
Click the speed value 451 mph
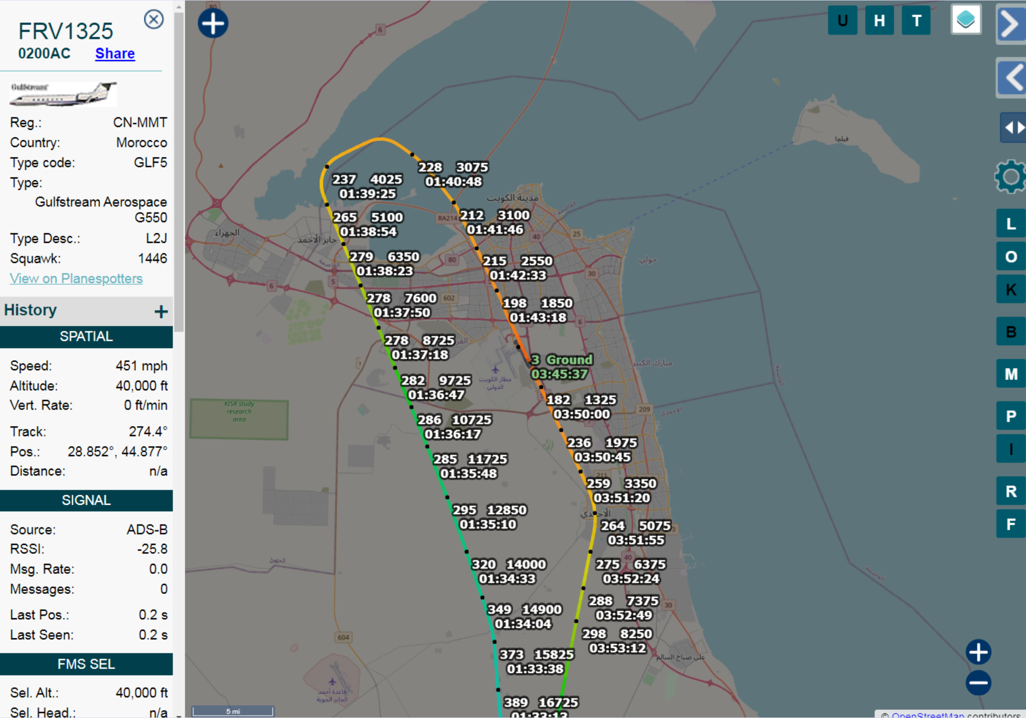click(x=141, y=366)
